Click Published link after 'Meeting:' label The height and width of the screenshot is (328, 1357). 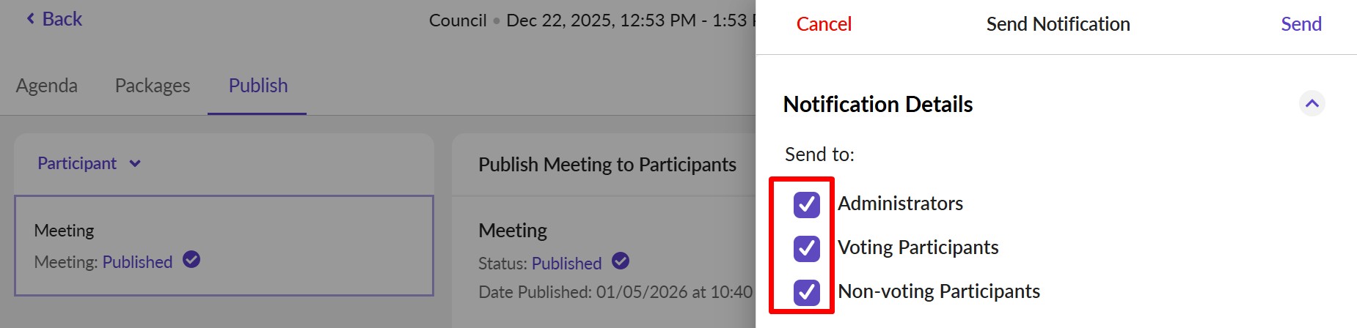click(137, 262)
